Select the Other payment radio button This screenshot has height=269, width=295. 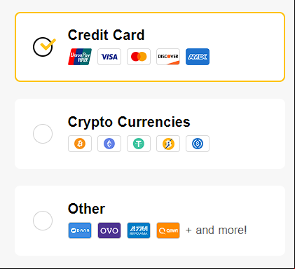pos(43,221)
